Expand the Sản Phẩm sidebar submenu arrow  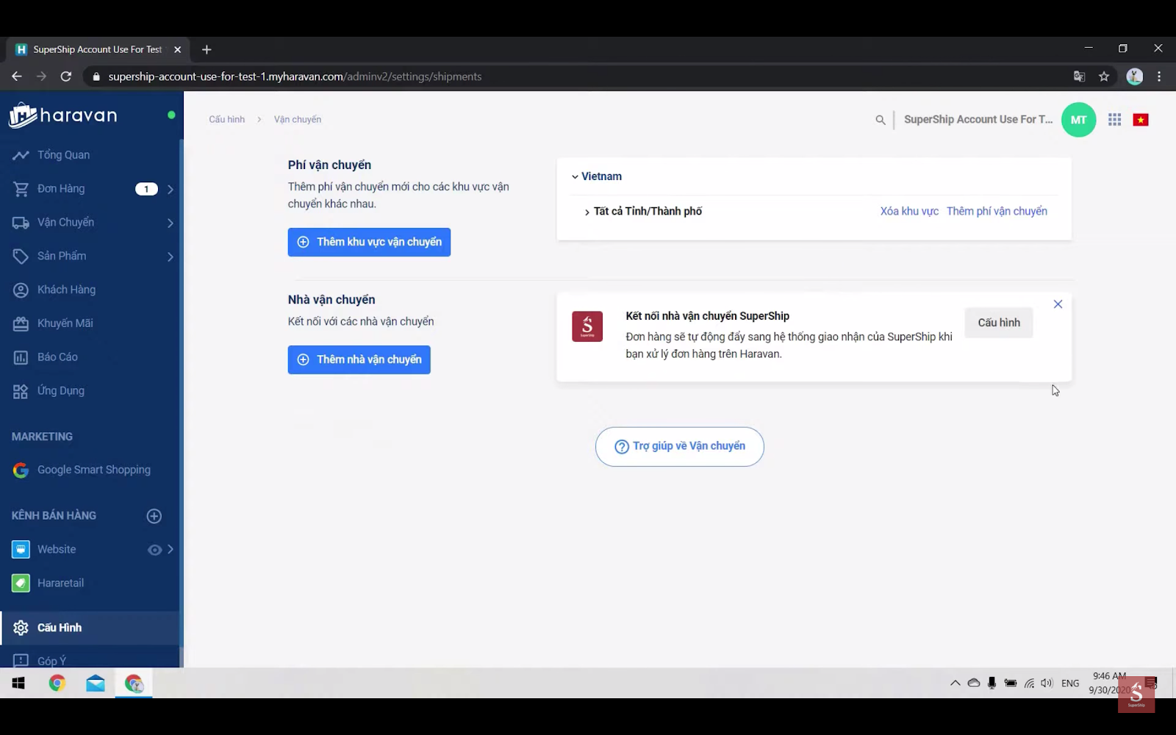coord(170,257)
